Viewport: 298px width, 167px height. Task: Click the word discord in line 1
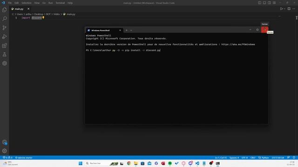click(36, 18)
